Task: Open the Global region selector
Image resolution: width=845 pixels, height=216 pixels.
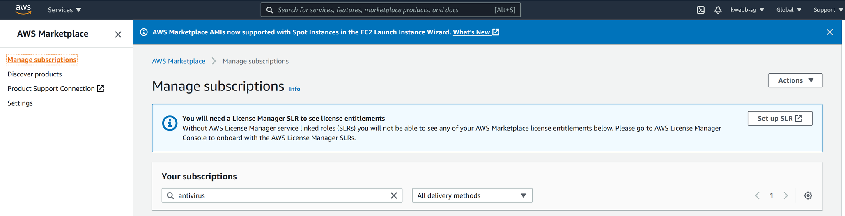Action: pyautogui.click(x=789, y=10)
